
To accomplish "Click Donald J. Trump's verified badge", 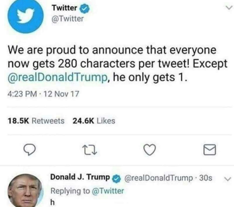I will coord(116,178).
